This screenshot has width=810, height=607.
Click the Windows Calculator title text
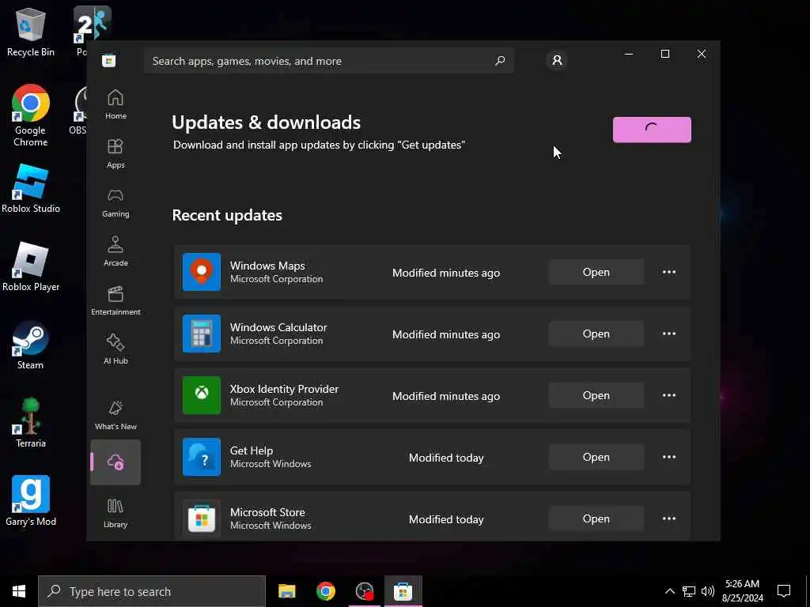pos(278,327)
